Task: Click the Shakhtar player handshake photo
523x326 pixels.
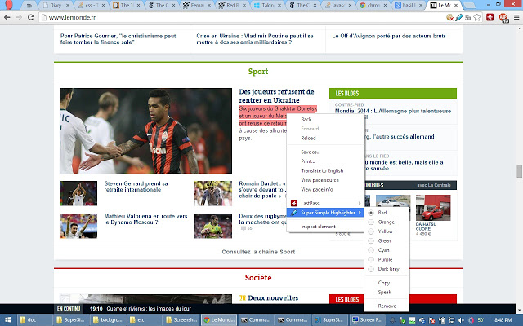Action: 145,130
